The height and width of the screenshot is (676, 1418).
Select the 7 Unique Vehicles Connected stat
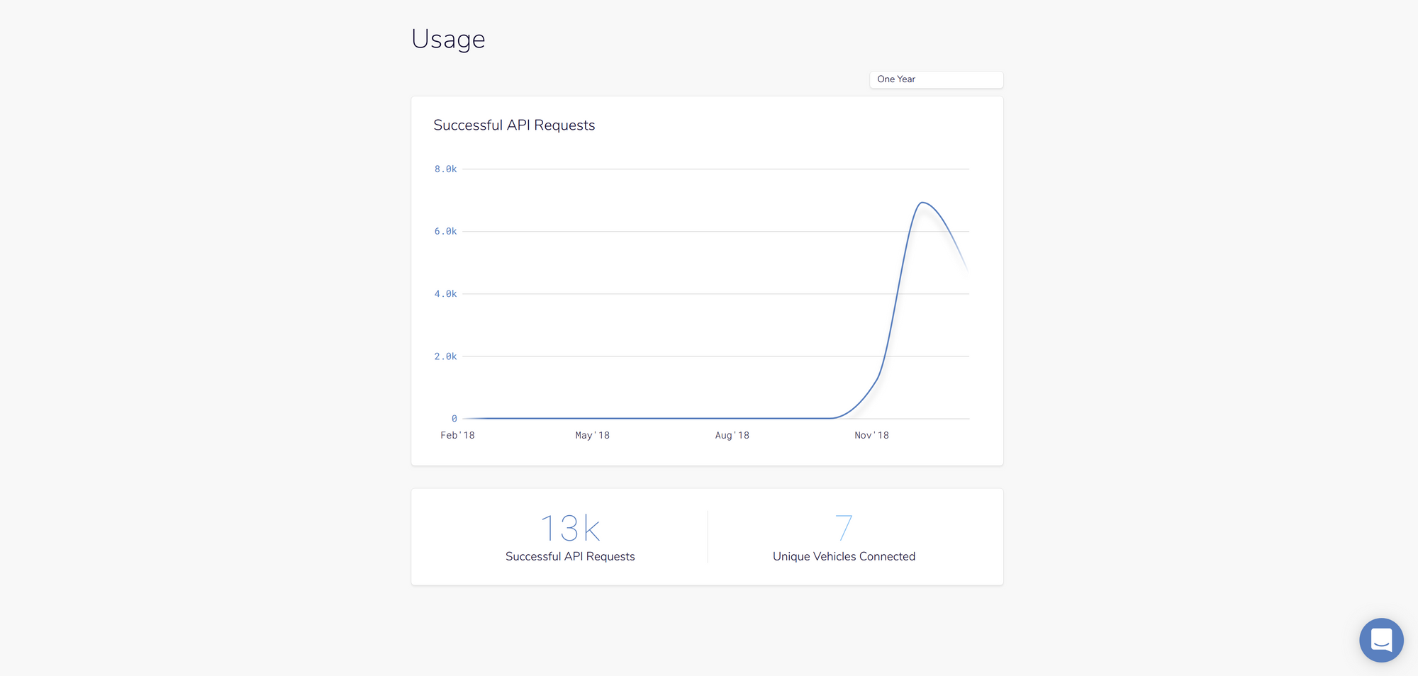coord(844,527)
